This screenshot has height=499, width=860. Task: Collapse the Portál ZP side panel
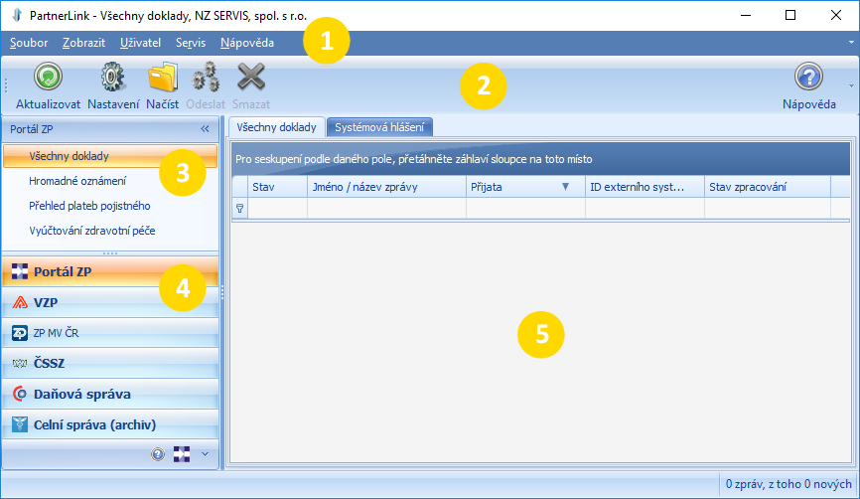coord(206,129)
